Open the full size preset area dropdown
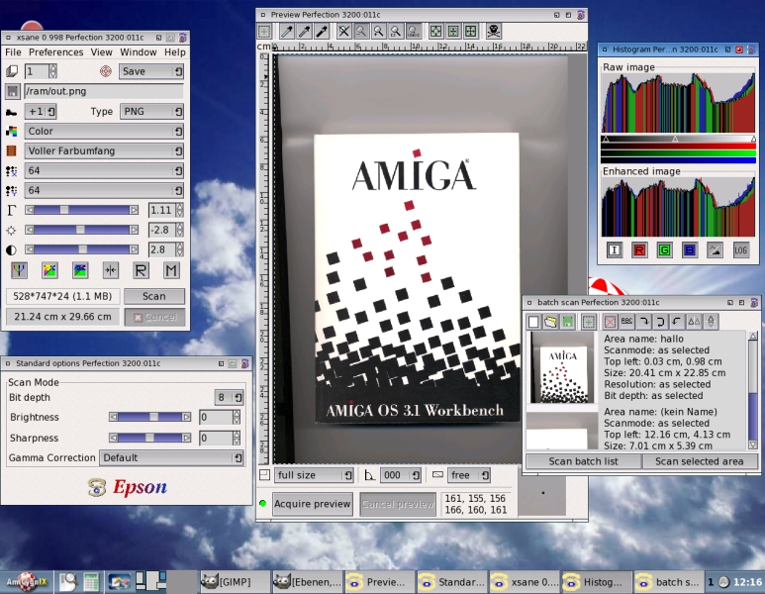The height and width of the screenshot is (594, 765). [313, 475]
